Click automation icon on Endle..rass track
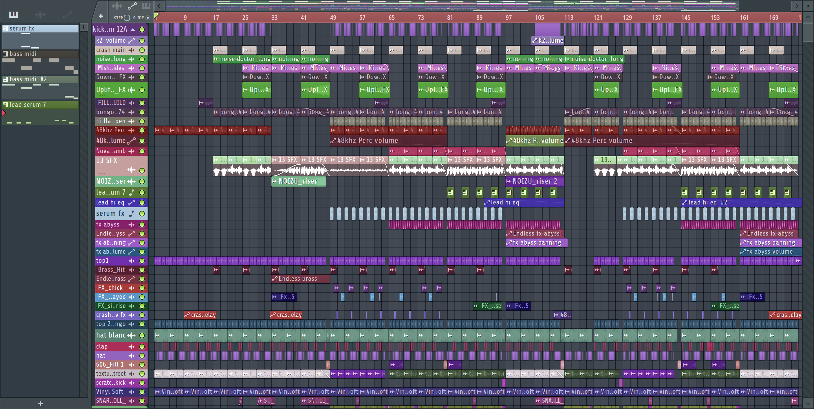This screenshot has width=814, height=409. click(131, 279)
